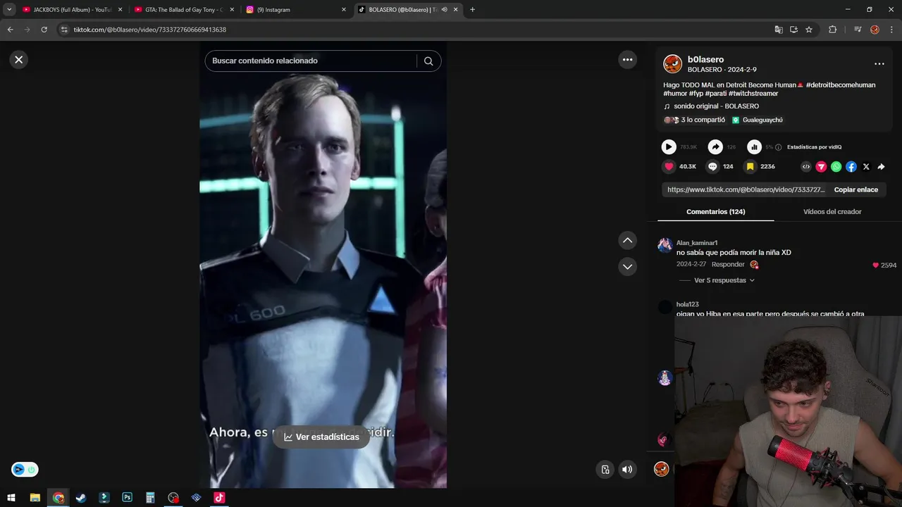Select the video URL text field
The height and width of the screenshot is (507, 902).
(x=746, y=190)
